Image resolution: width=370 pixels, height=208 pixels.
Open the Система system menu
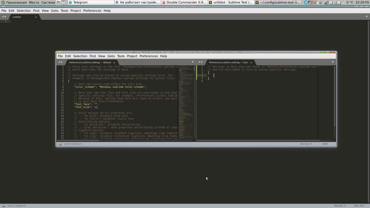[x=48, y=2]
